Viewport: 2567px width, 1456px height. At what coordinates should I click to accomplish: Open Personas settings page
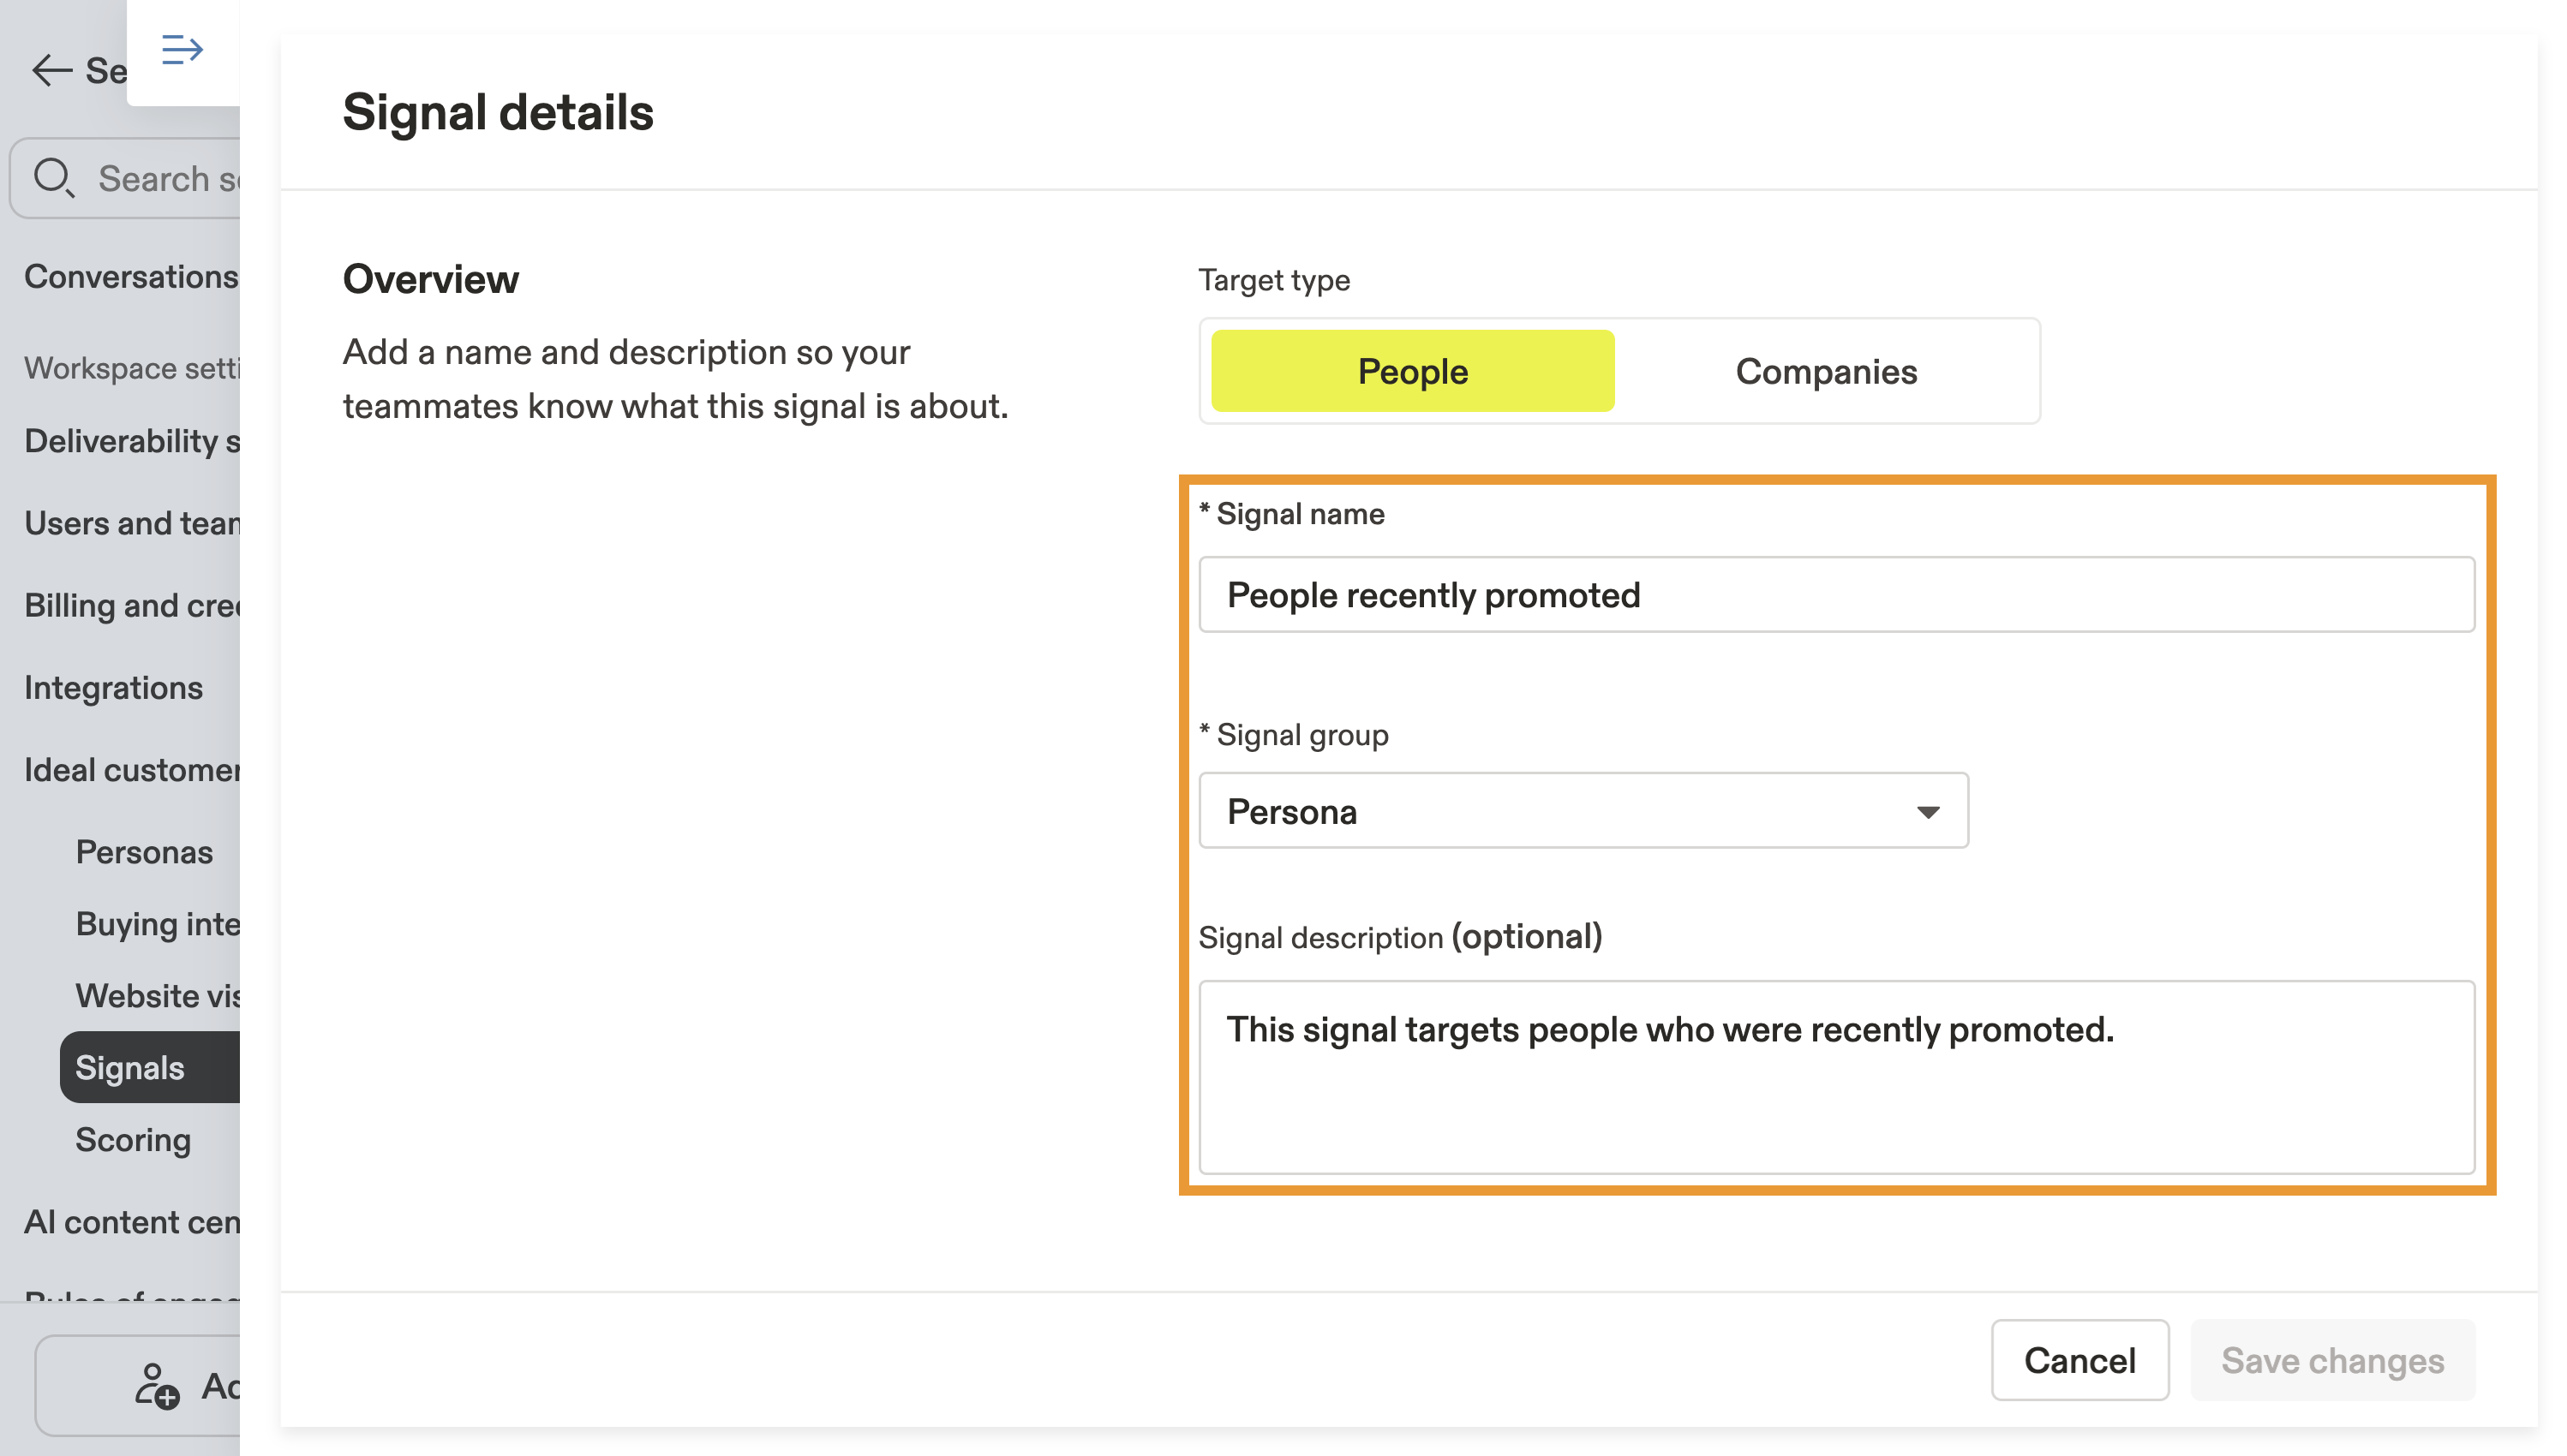click(x=144, y=852)
